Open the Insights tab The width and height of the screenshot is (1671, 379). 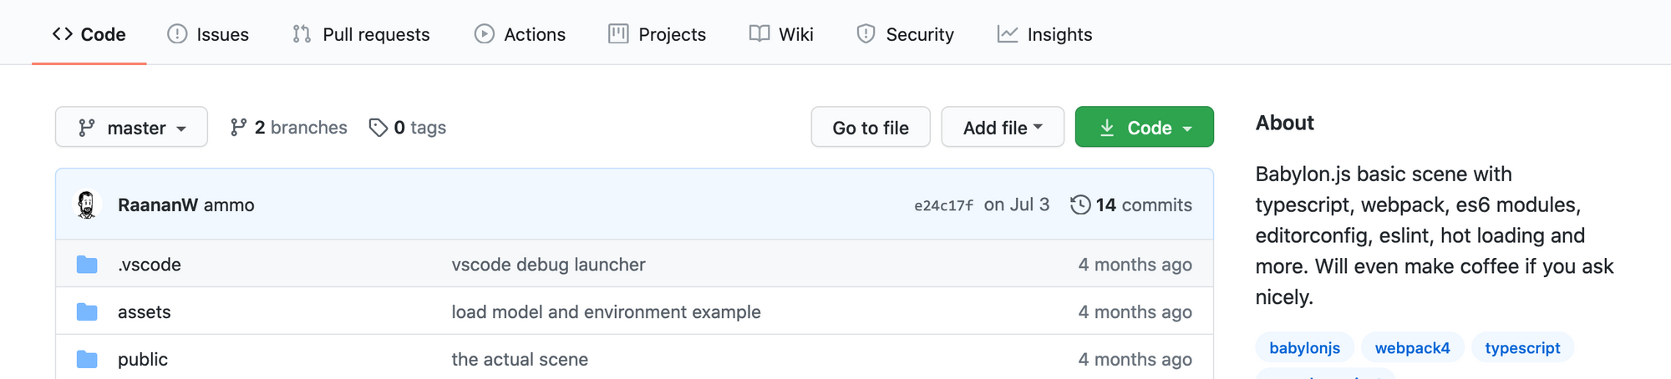click(x=1044, y=34)
